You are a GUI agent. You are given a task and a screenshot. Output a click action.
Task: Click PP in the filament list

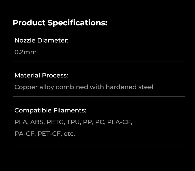tap(87, 122)
